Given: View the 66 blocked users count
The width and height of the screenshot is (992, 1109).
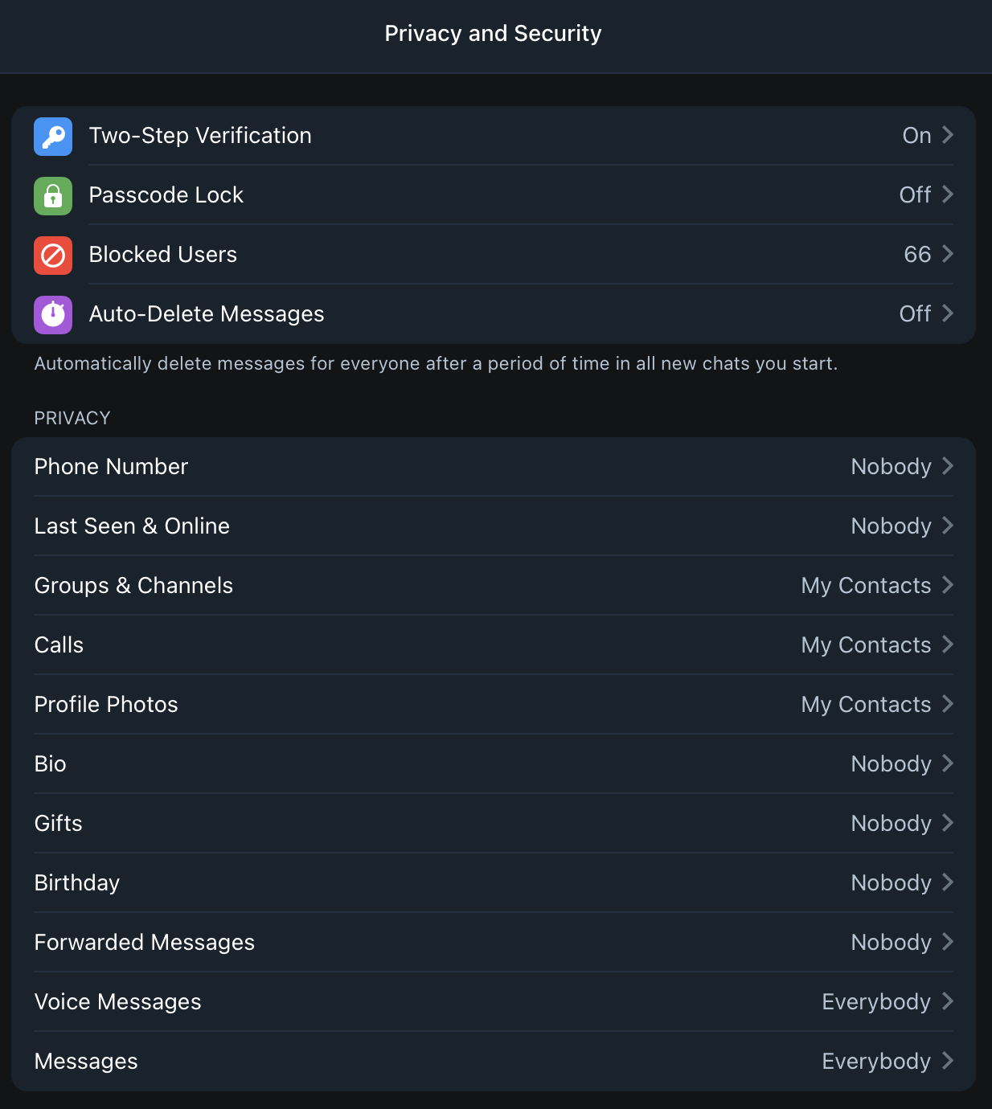Looking at the screenshot, I should tap(917, 255).
